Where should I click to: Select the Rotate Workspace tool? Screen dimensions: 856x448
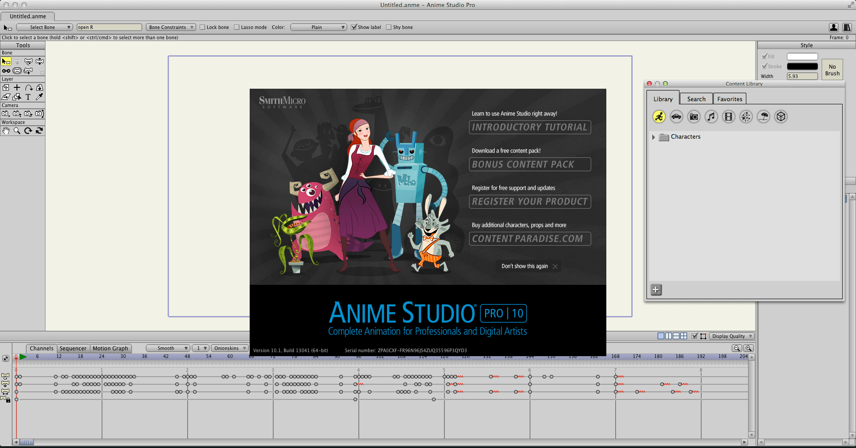(29, 131)
